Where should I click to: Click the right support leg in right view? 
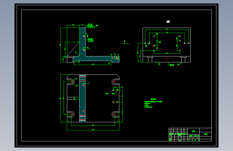tap(183, 59)
